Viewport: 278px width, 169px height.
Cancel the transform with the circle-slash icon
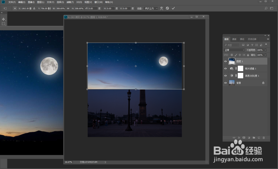click(x=167, y=8)
